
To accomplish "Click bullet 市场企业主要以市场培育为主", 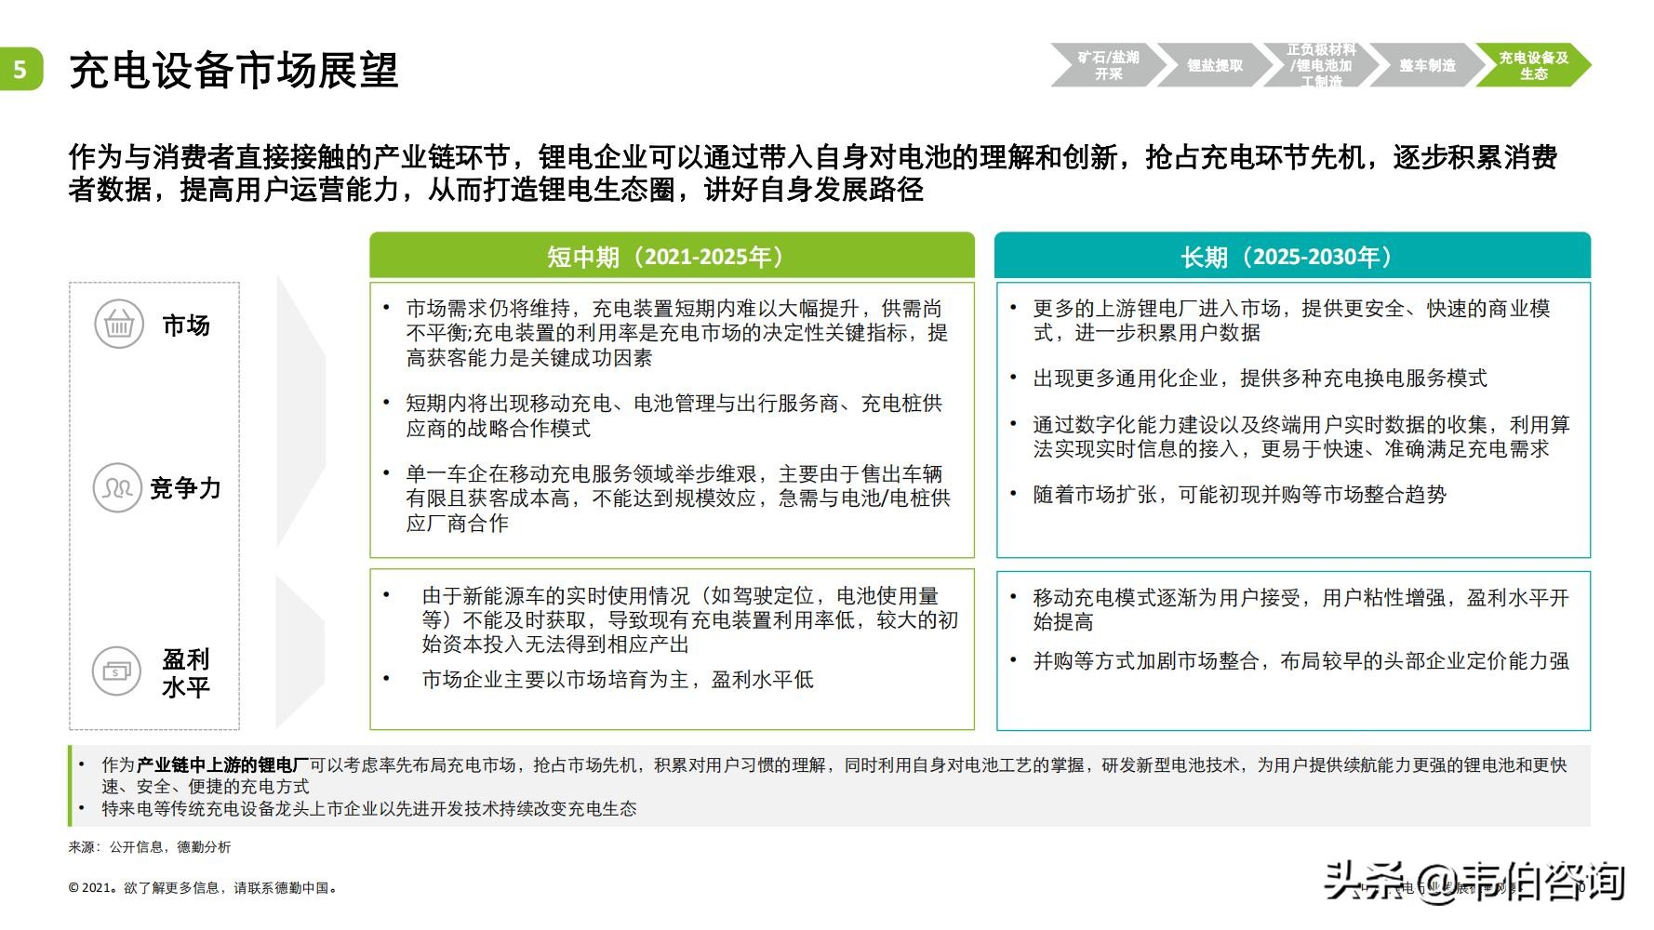I will [618, 680].
